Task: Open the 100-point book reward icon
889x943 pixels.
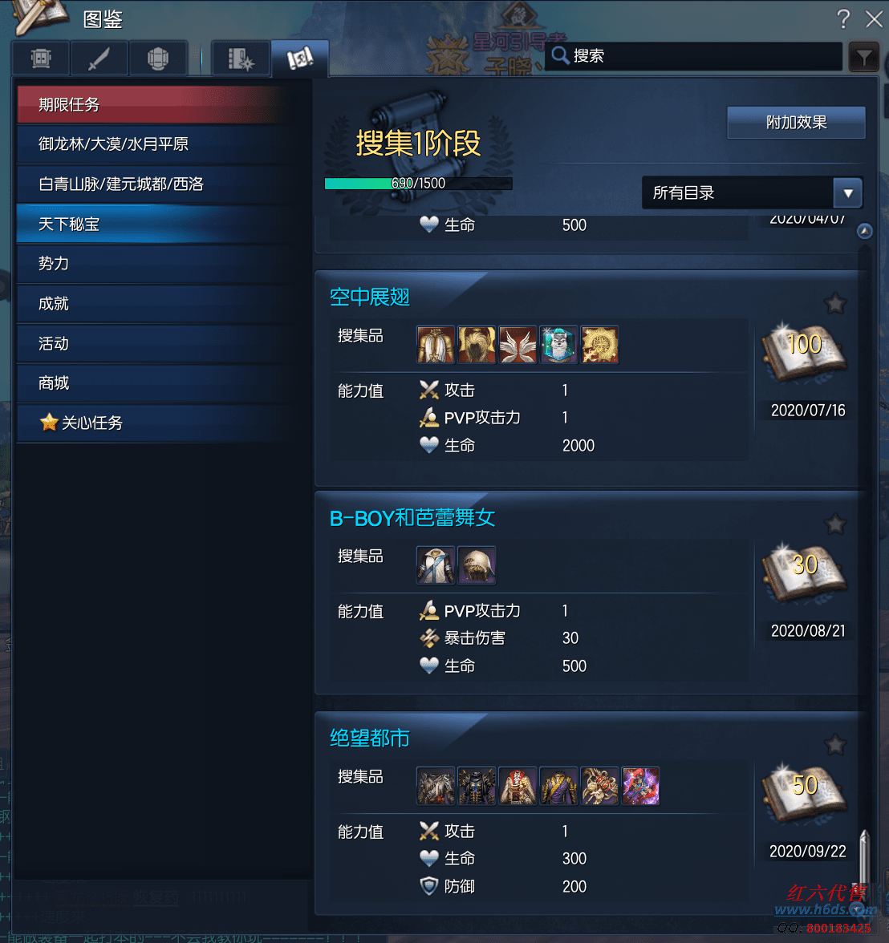Action: 804,353
